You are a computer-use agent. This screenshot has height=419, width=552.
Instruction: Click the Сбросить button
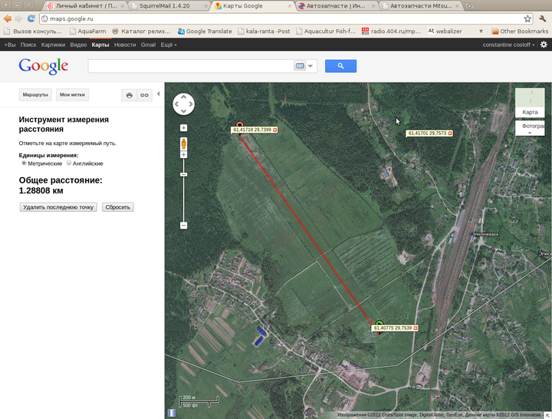pyautogui.click(x=118, y=207)
